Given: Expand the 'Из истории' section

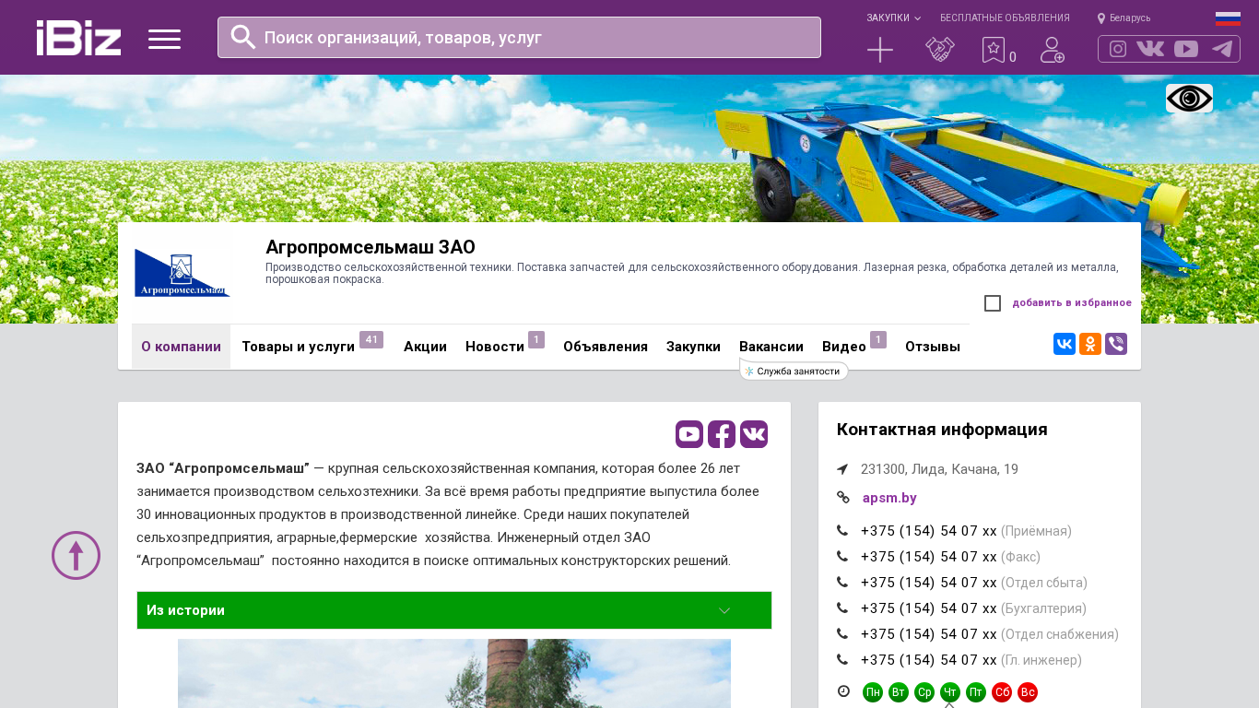Looking at the screenshot, I should coord(454,610).
